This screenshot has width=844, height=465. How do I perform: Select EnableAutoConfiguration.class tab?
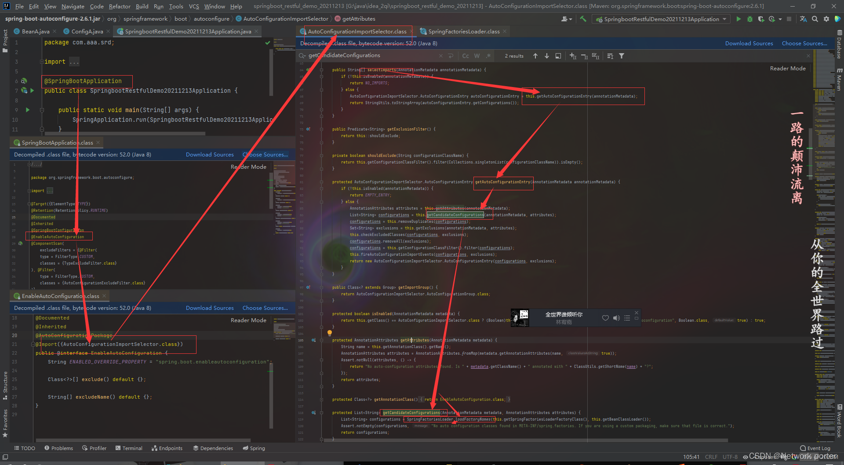60,296
